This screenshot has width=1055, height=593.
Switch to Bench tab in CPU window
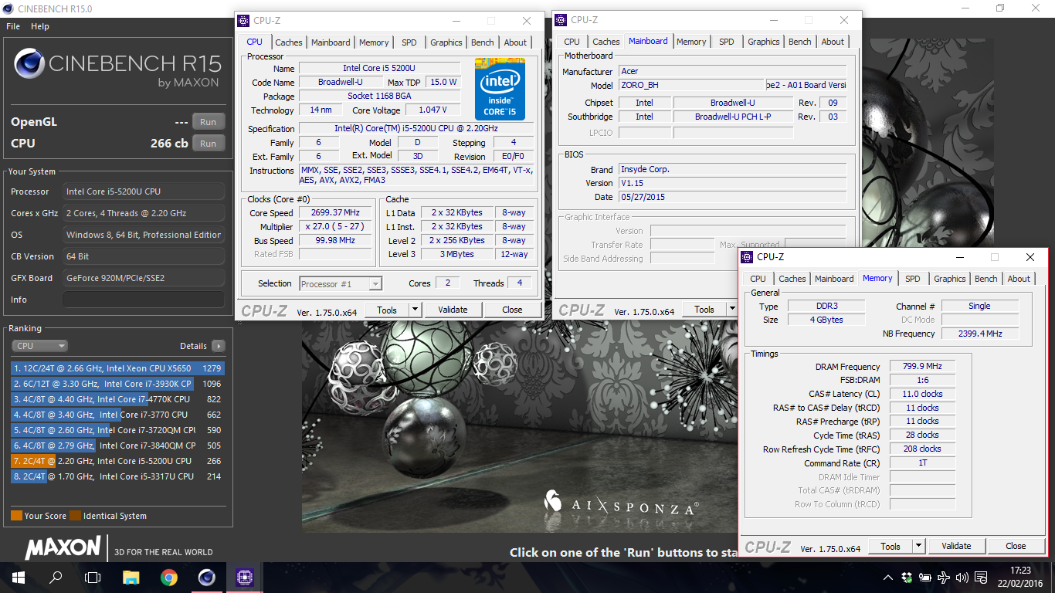pyautogui.click(x=483, y=42)
